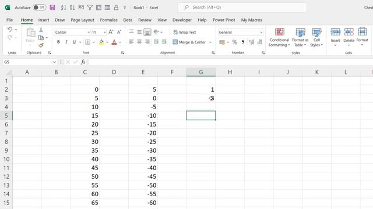Switch to the Power Pivot tab
The width and height of the screenshot is (373, 209).
point(224,20)
